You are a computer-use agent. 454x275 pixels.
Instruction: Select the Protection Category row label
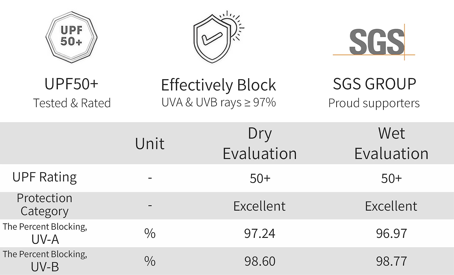45,205
